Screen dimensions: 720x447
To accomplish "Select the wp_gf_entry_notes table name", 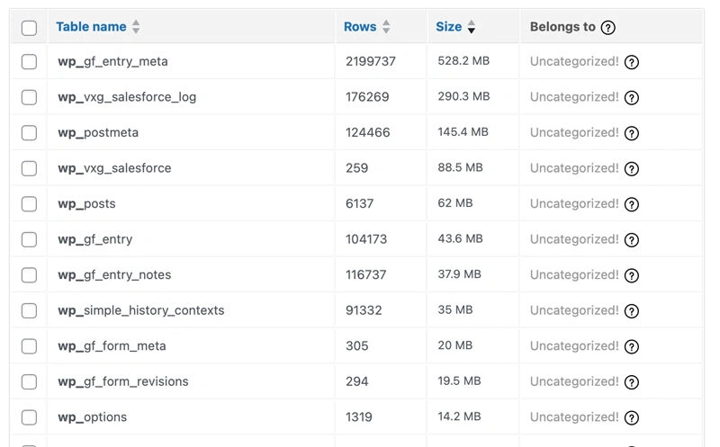I will pyautogui.click(x=114, y=275).
